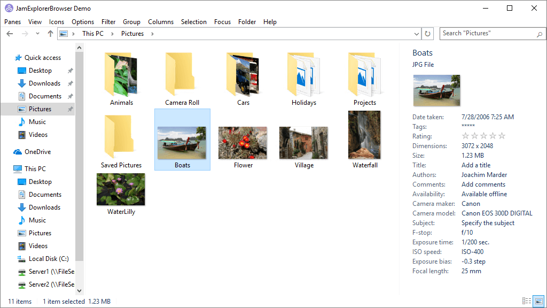Click Add a title in details pane
The width and height of the screenshot is (547, 308).
click(x=475, y=165)
